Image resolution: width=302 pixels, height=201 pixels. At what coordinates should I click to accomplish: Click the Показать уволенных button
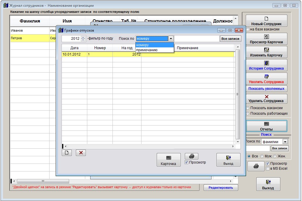point(266,89)
